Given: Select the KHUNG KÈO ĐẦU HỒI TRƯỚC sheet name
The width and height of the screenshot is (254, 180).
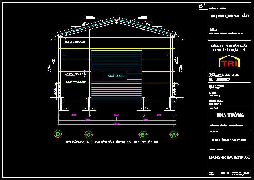Looking at the screenshot, I should click(229, 157).
